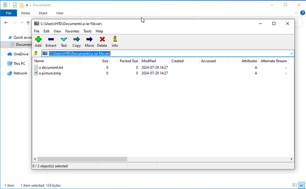
Task: Select the a picture.bmp file name
Action: click(50, 73)
